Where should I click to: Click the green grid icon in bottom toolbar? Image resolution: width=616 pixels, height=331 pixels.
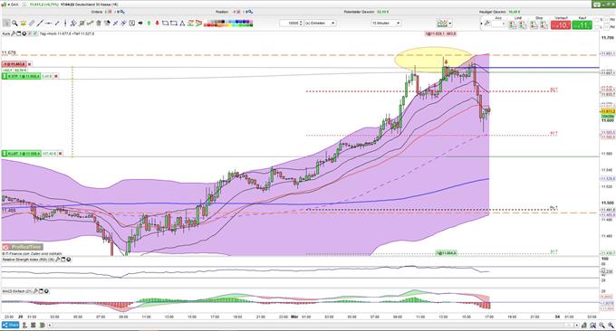(42, 325)
